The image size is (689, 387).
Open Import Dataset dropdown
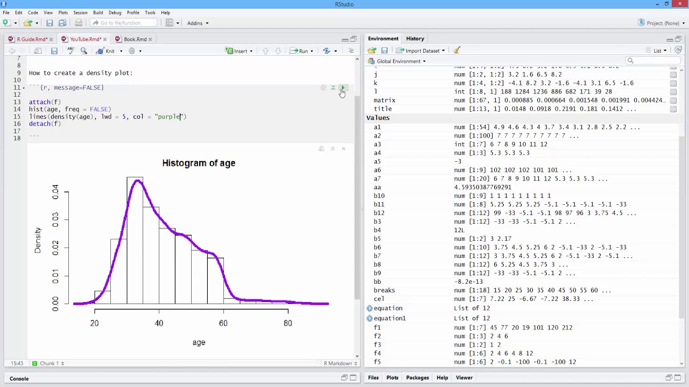421,51
